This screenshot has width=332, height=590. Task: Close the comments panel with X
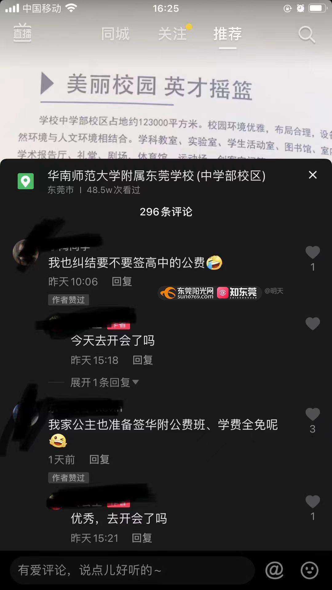pos(313,175)
